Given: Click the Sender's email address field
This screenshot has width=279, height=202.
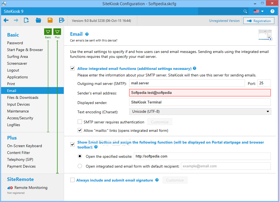Looking at the screenshot, I should (x=200, y=93).
